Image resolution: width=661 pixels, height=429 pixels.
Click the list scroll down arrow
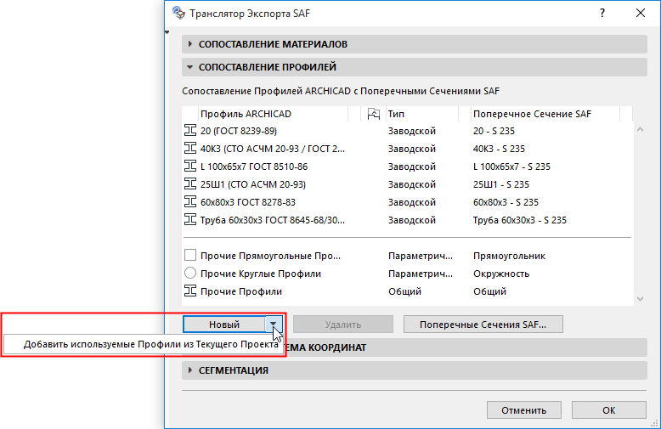(640, 299)
